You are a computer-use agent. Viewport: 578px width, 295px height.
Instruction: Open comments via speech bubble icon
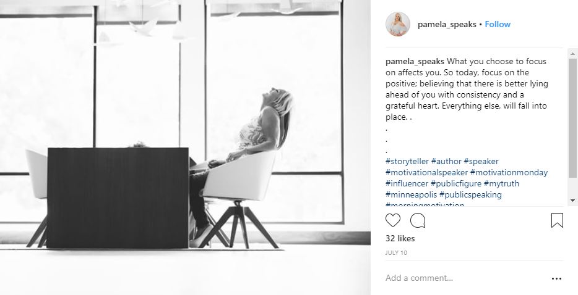click(418, 220)
